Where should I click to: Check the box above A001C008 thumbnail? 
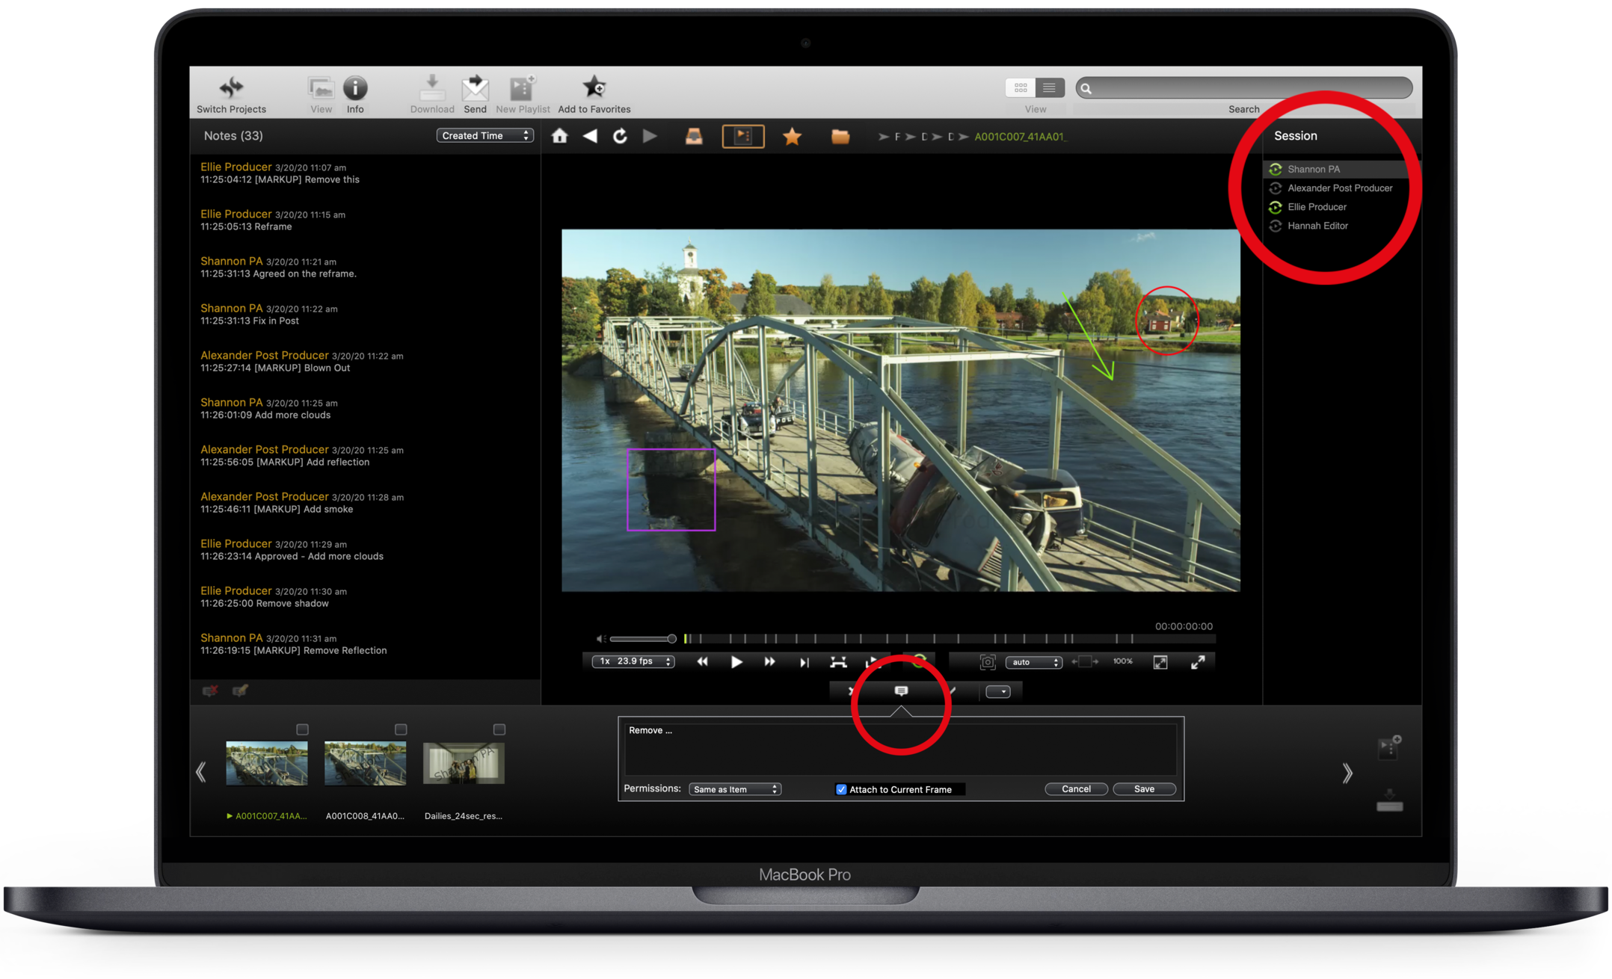[x=401, y=729]
